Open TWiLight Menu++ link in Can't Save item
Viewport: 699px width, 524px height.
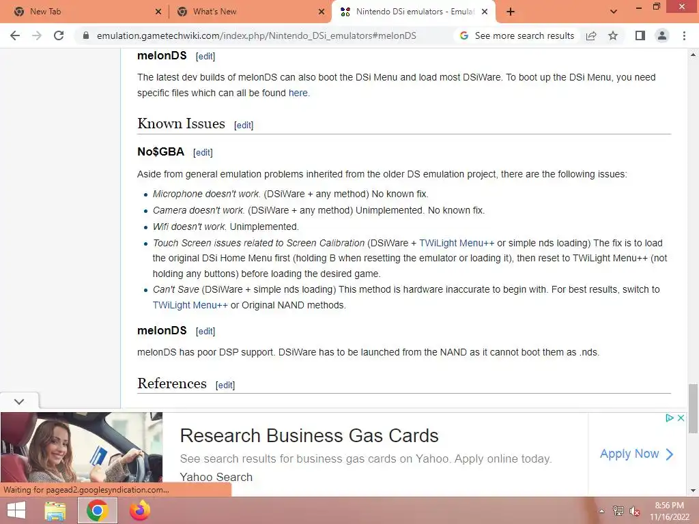pos(190,305)
